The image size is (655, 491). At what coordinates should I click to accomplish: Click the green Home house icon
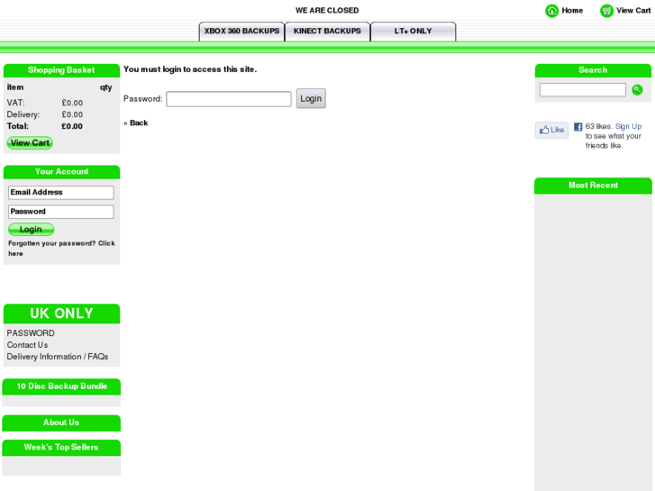click(551, 11)
